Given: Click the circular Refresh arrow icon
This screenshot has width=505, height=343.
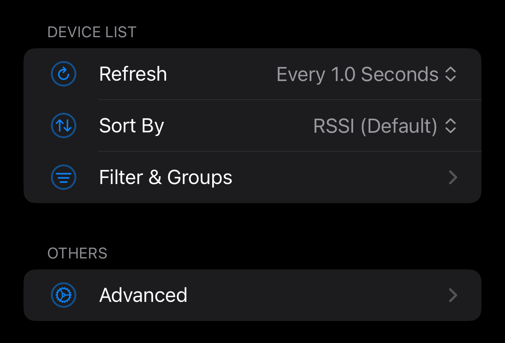Looking at the screenshot, I should (x=63, y=74).
